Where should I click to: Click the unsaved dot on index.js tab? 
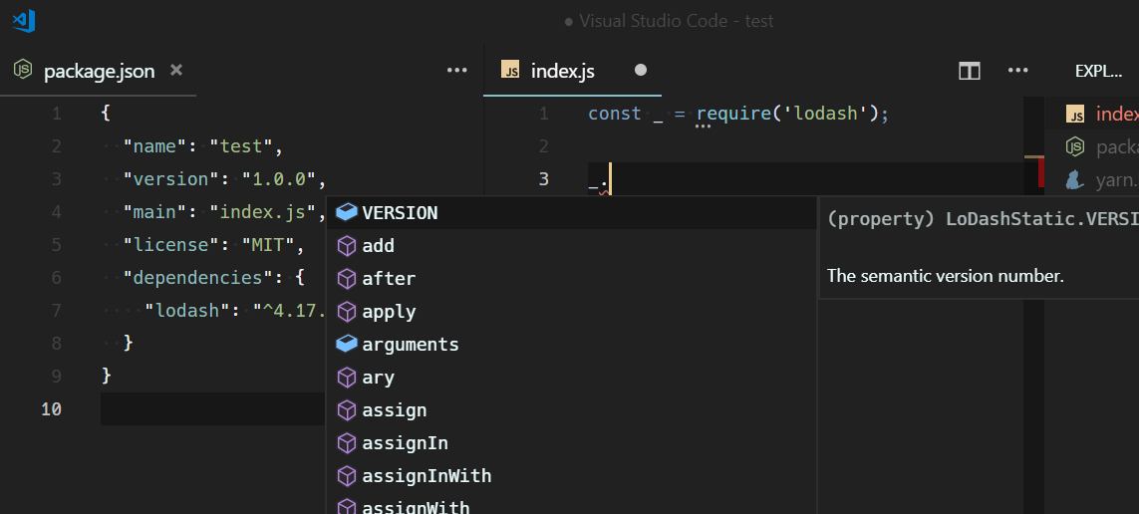pos(640,71)
